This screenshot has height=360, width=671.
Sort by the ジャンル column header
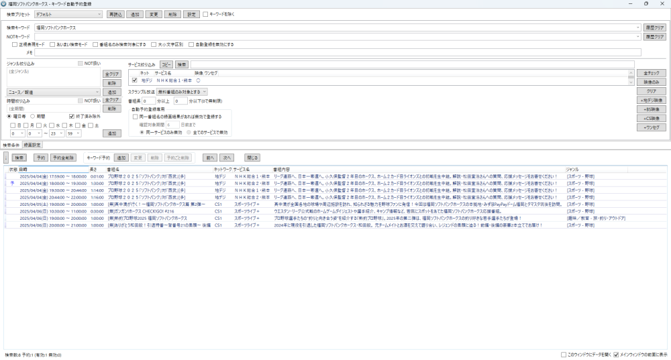coord(596,170)
